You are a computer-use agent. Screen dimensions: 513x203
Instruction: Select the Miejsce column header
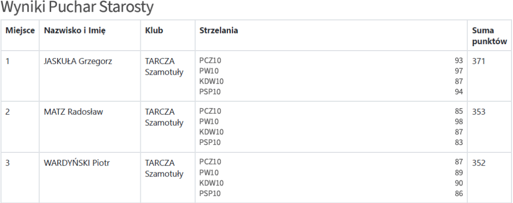click(20, 31)
